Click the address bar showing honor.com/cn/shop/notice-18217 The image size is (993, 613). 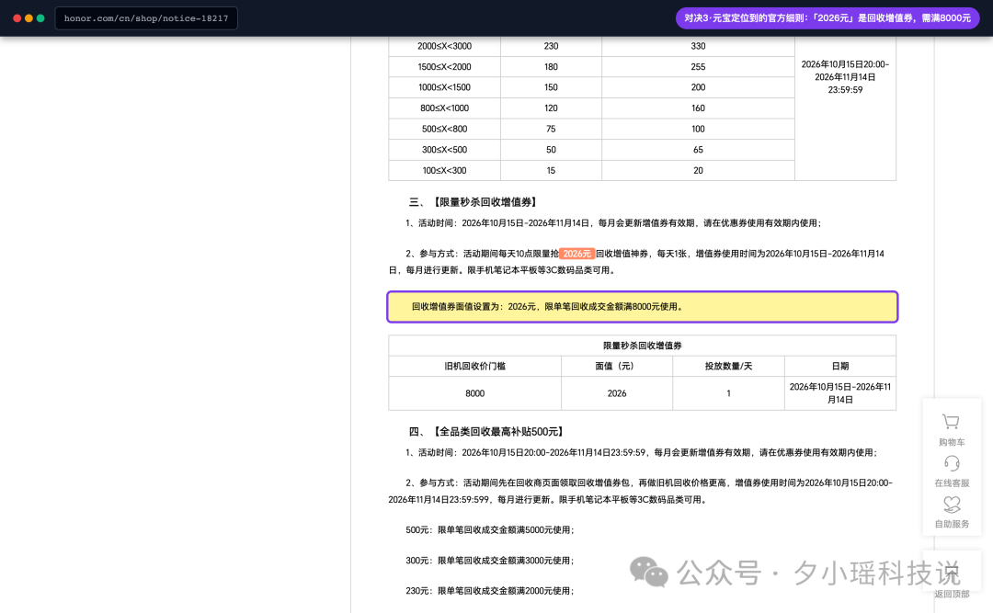click(x=146, y=18)
